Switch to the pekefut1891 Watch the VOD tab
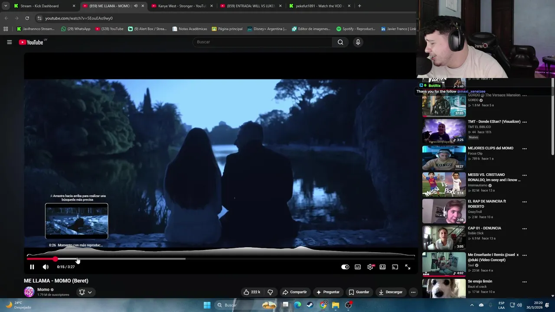The image size is (555, 312). [x=319, y=6]
